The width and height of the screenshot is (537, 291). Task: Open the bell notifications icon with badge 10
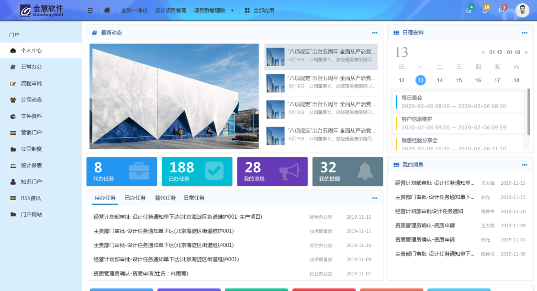[x=484, y=11]
